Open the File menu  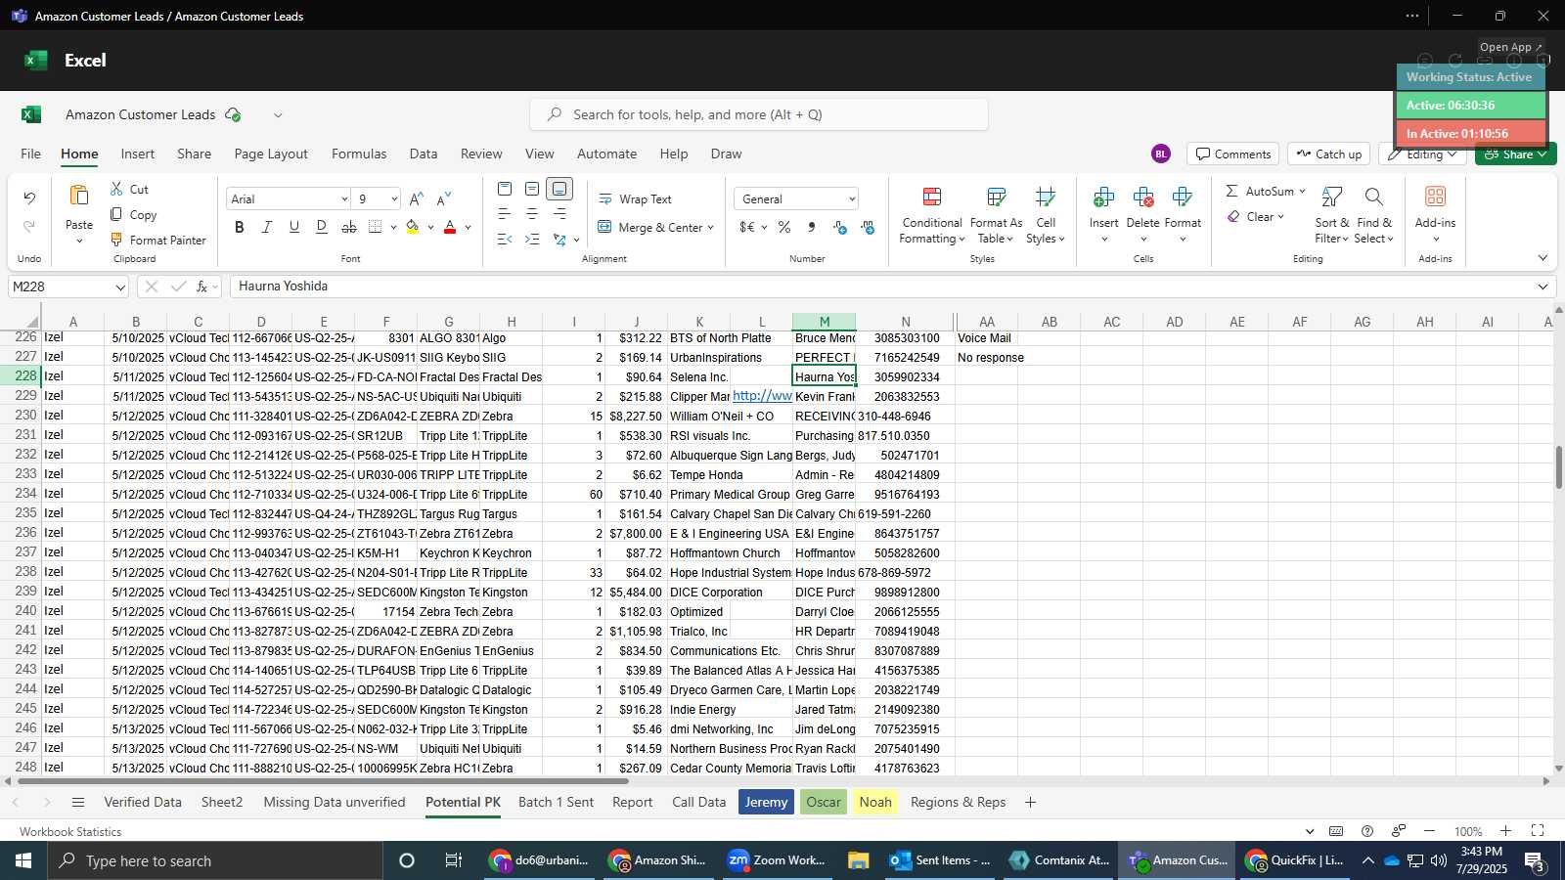click(x=30, y=154)
